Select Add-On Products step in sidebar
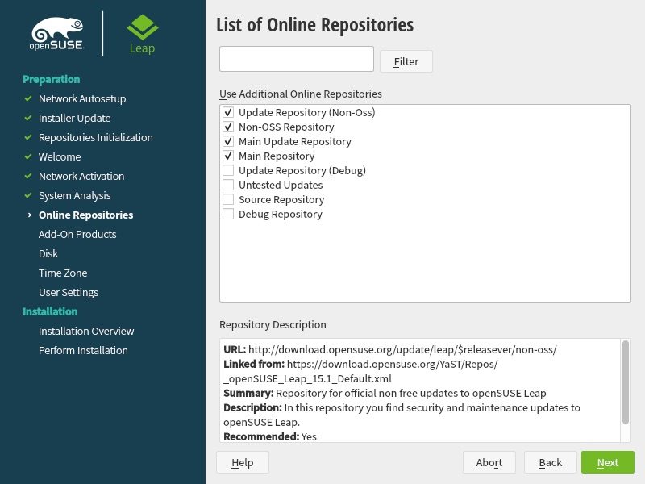The height and width of the screenshot is (484, 645). point(77,234)
